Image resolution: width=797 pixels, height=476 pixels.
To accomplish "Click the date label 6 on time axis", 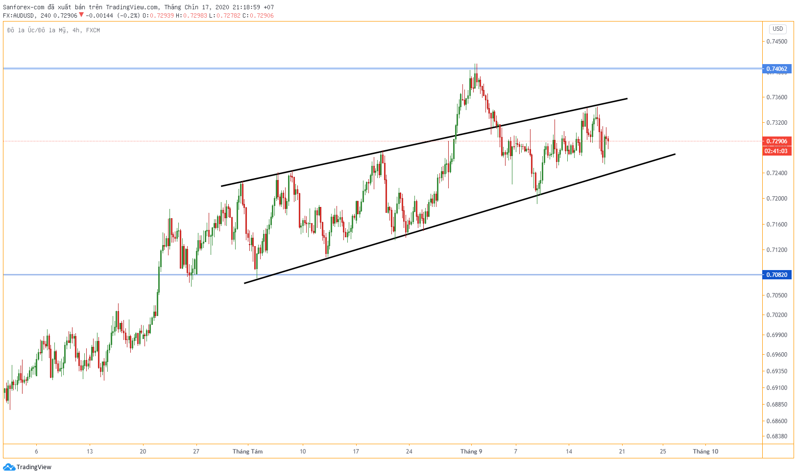I will (x=36, y=452).
